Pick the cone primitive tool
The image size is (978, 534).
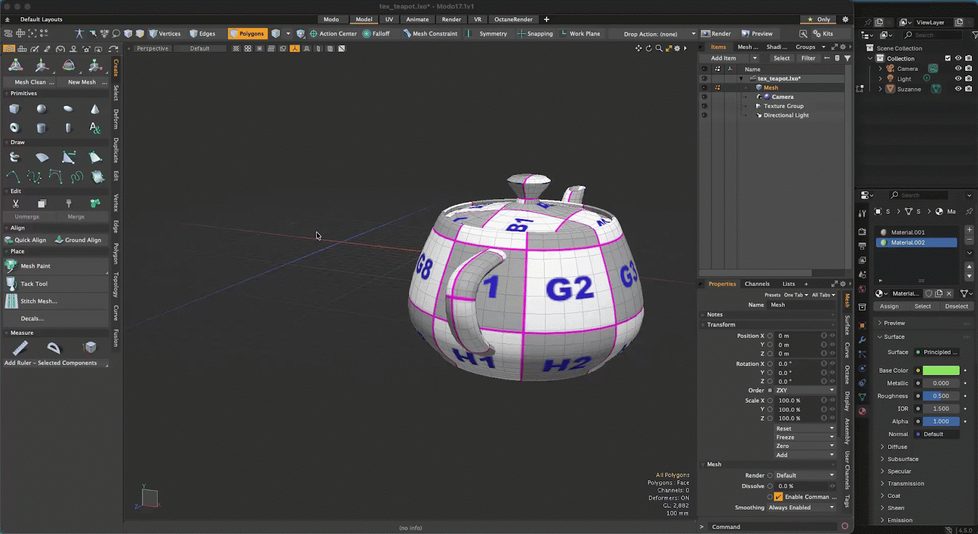tap(95, 109)
